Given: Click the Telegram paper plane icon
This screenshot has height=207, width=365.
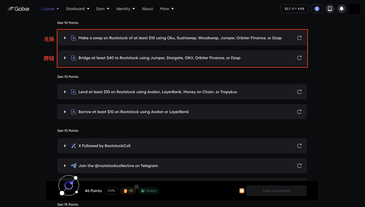Looking at the screenshot, I should (x=73, y=166).
